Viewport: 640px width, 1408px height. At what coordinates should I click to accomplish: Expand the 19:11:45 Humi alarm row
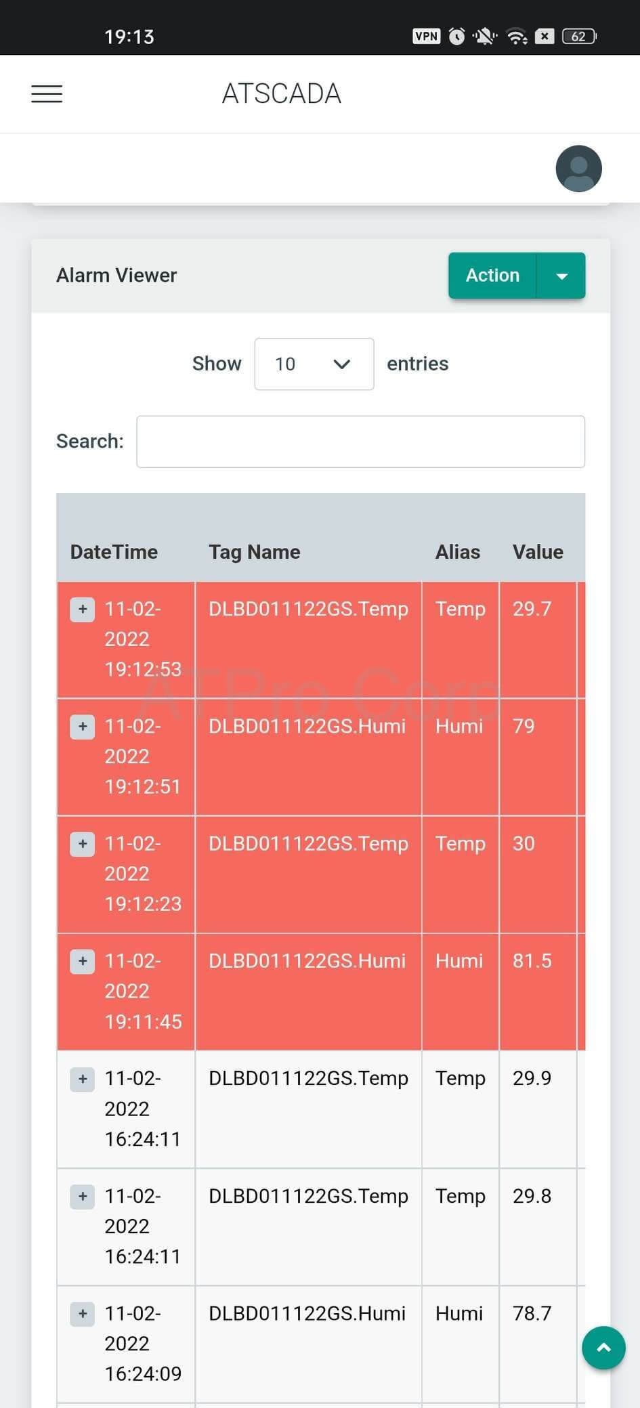click(x=83, y=961)
